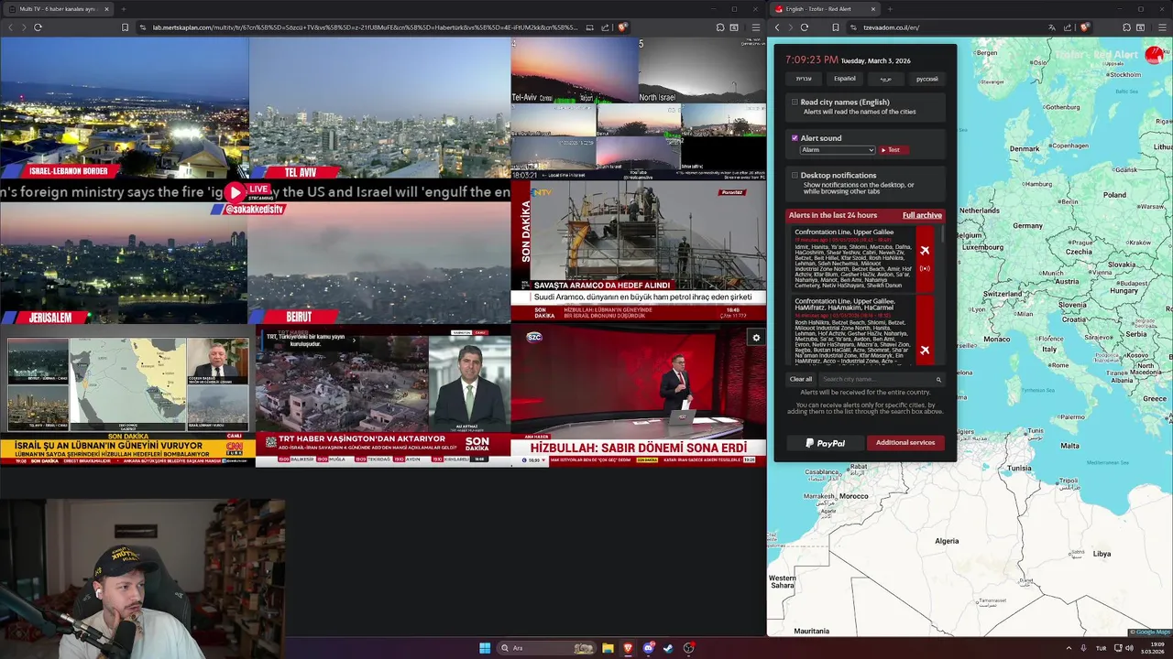Bookmark the tzevaadom.co.il page
1173x659 pixels.
836,27
